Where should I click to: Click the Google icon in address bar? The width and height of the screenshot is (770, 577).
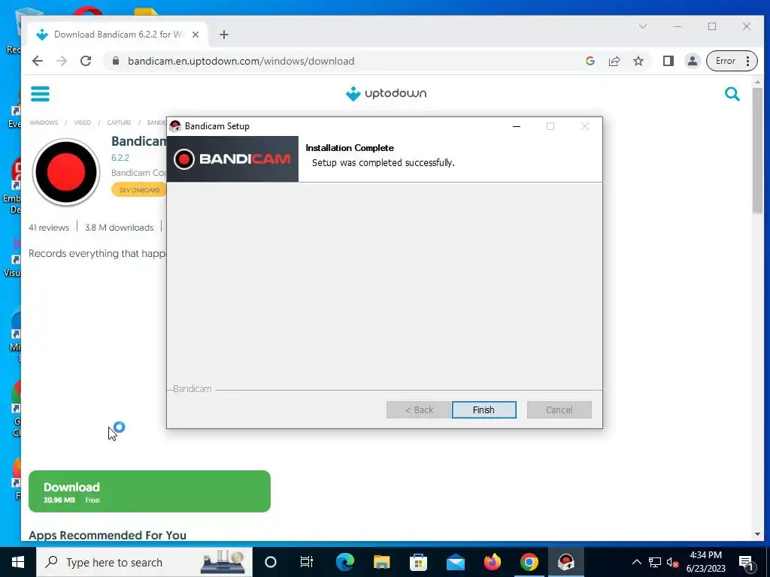pyautogui.click(x=590, y=61)
